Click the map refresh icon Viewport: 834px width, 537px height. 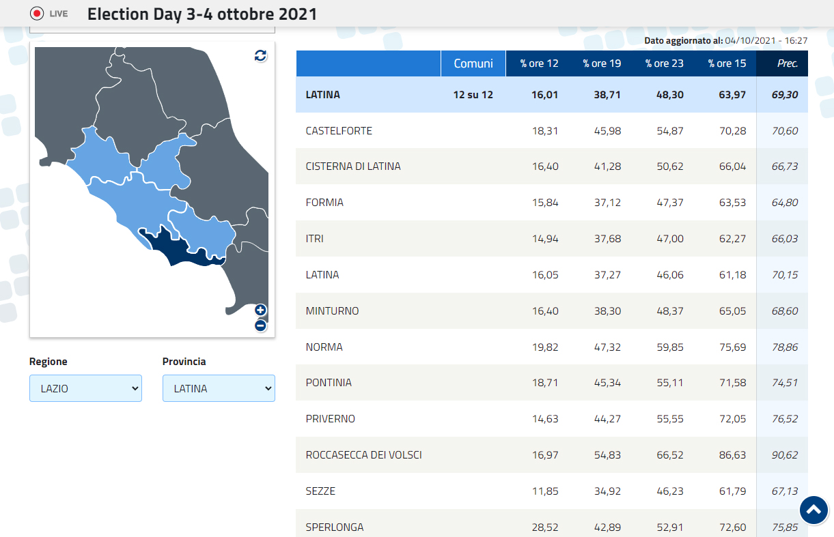pos(260,56)
